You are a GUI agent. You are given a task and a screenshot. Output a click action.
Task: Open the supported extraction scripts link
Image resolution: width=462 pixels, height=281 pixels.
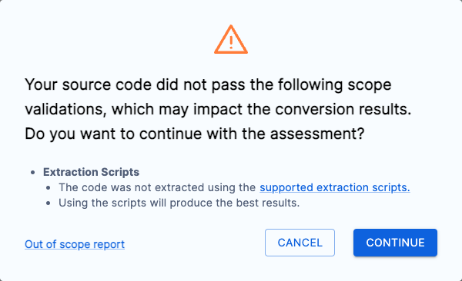click(335, 187)
